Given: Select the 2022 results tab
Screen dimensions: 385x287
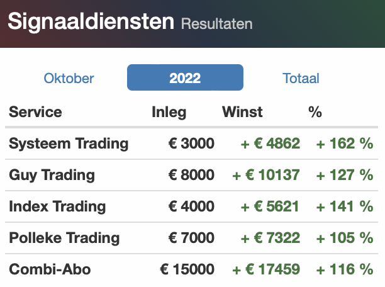Looking at the screenshot, I should [185, 77].
